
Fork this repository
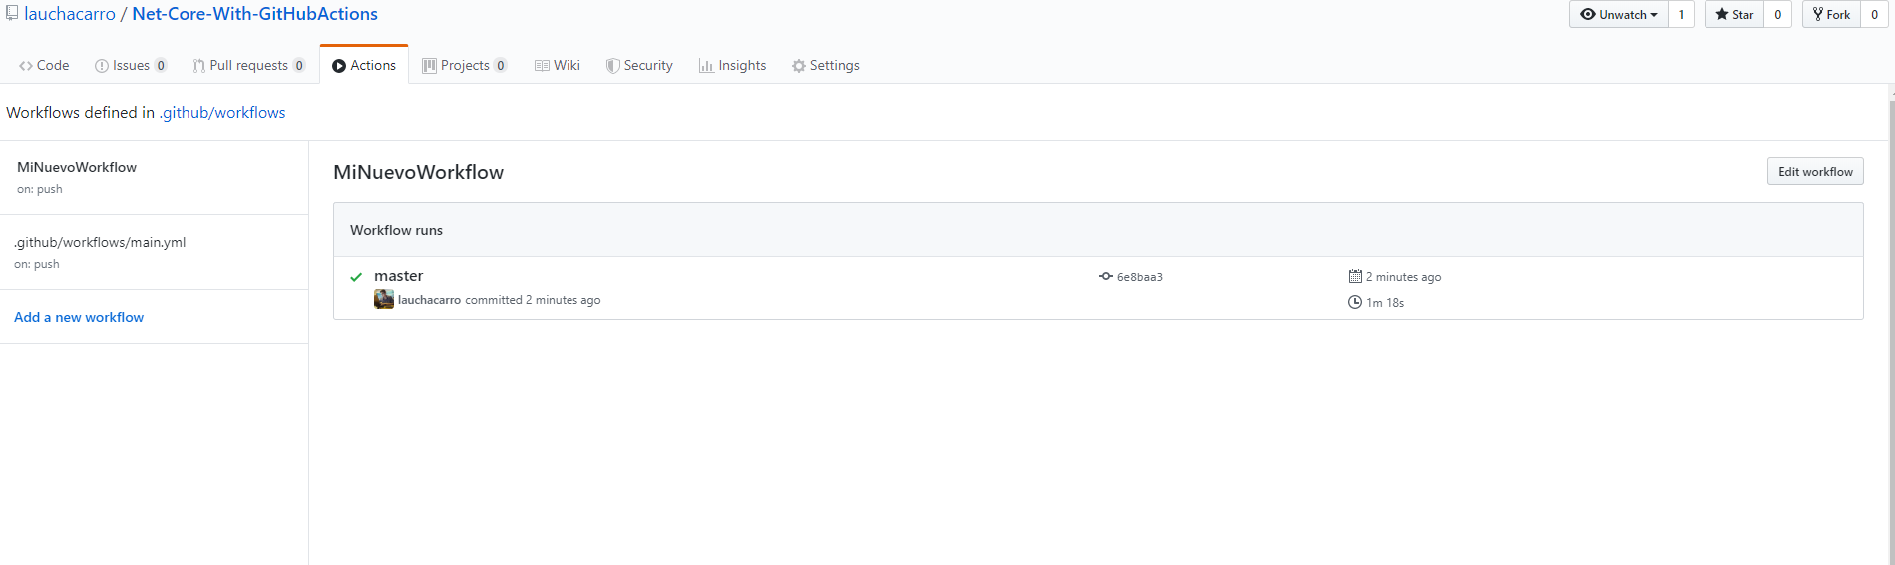[1831, 14]
